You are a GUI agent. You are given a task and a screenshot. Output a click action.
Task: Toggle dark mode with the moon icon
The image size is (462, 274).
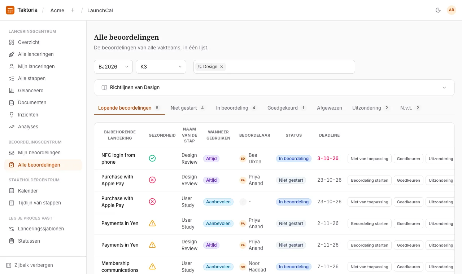pos(438,10)
